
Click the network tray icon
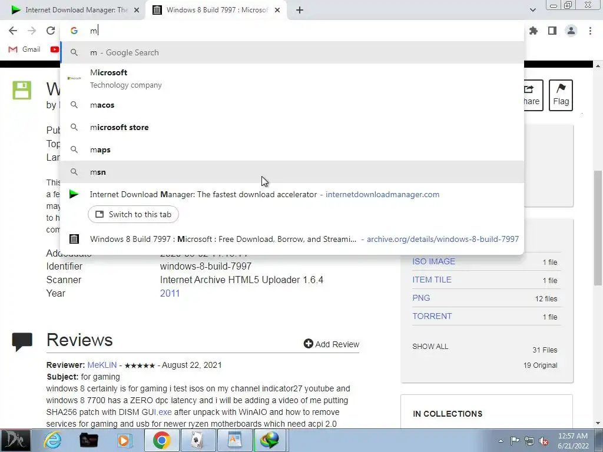coord(529,441)
